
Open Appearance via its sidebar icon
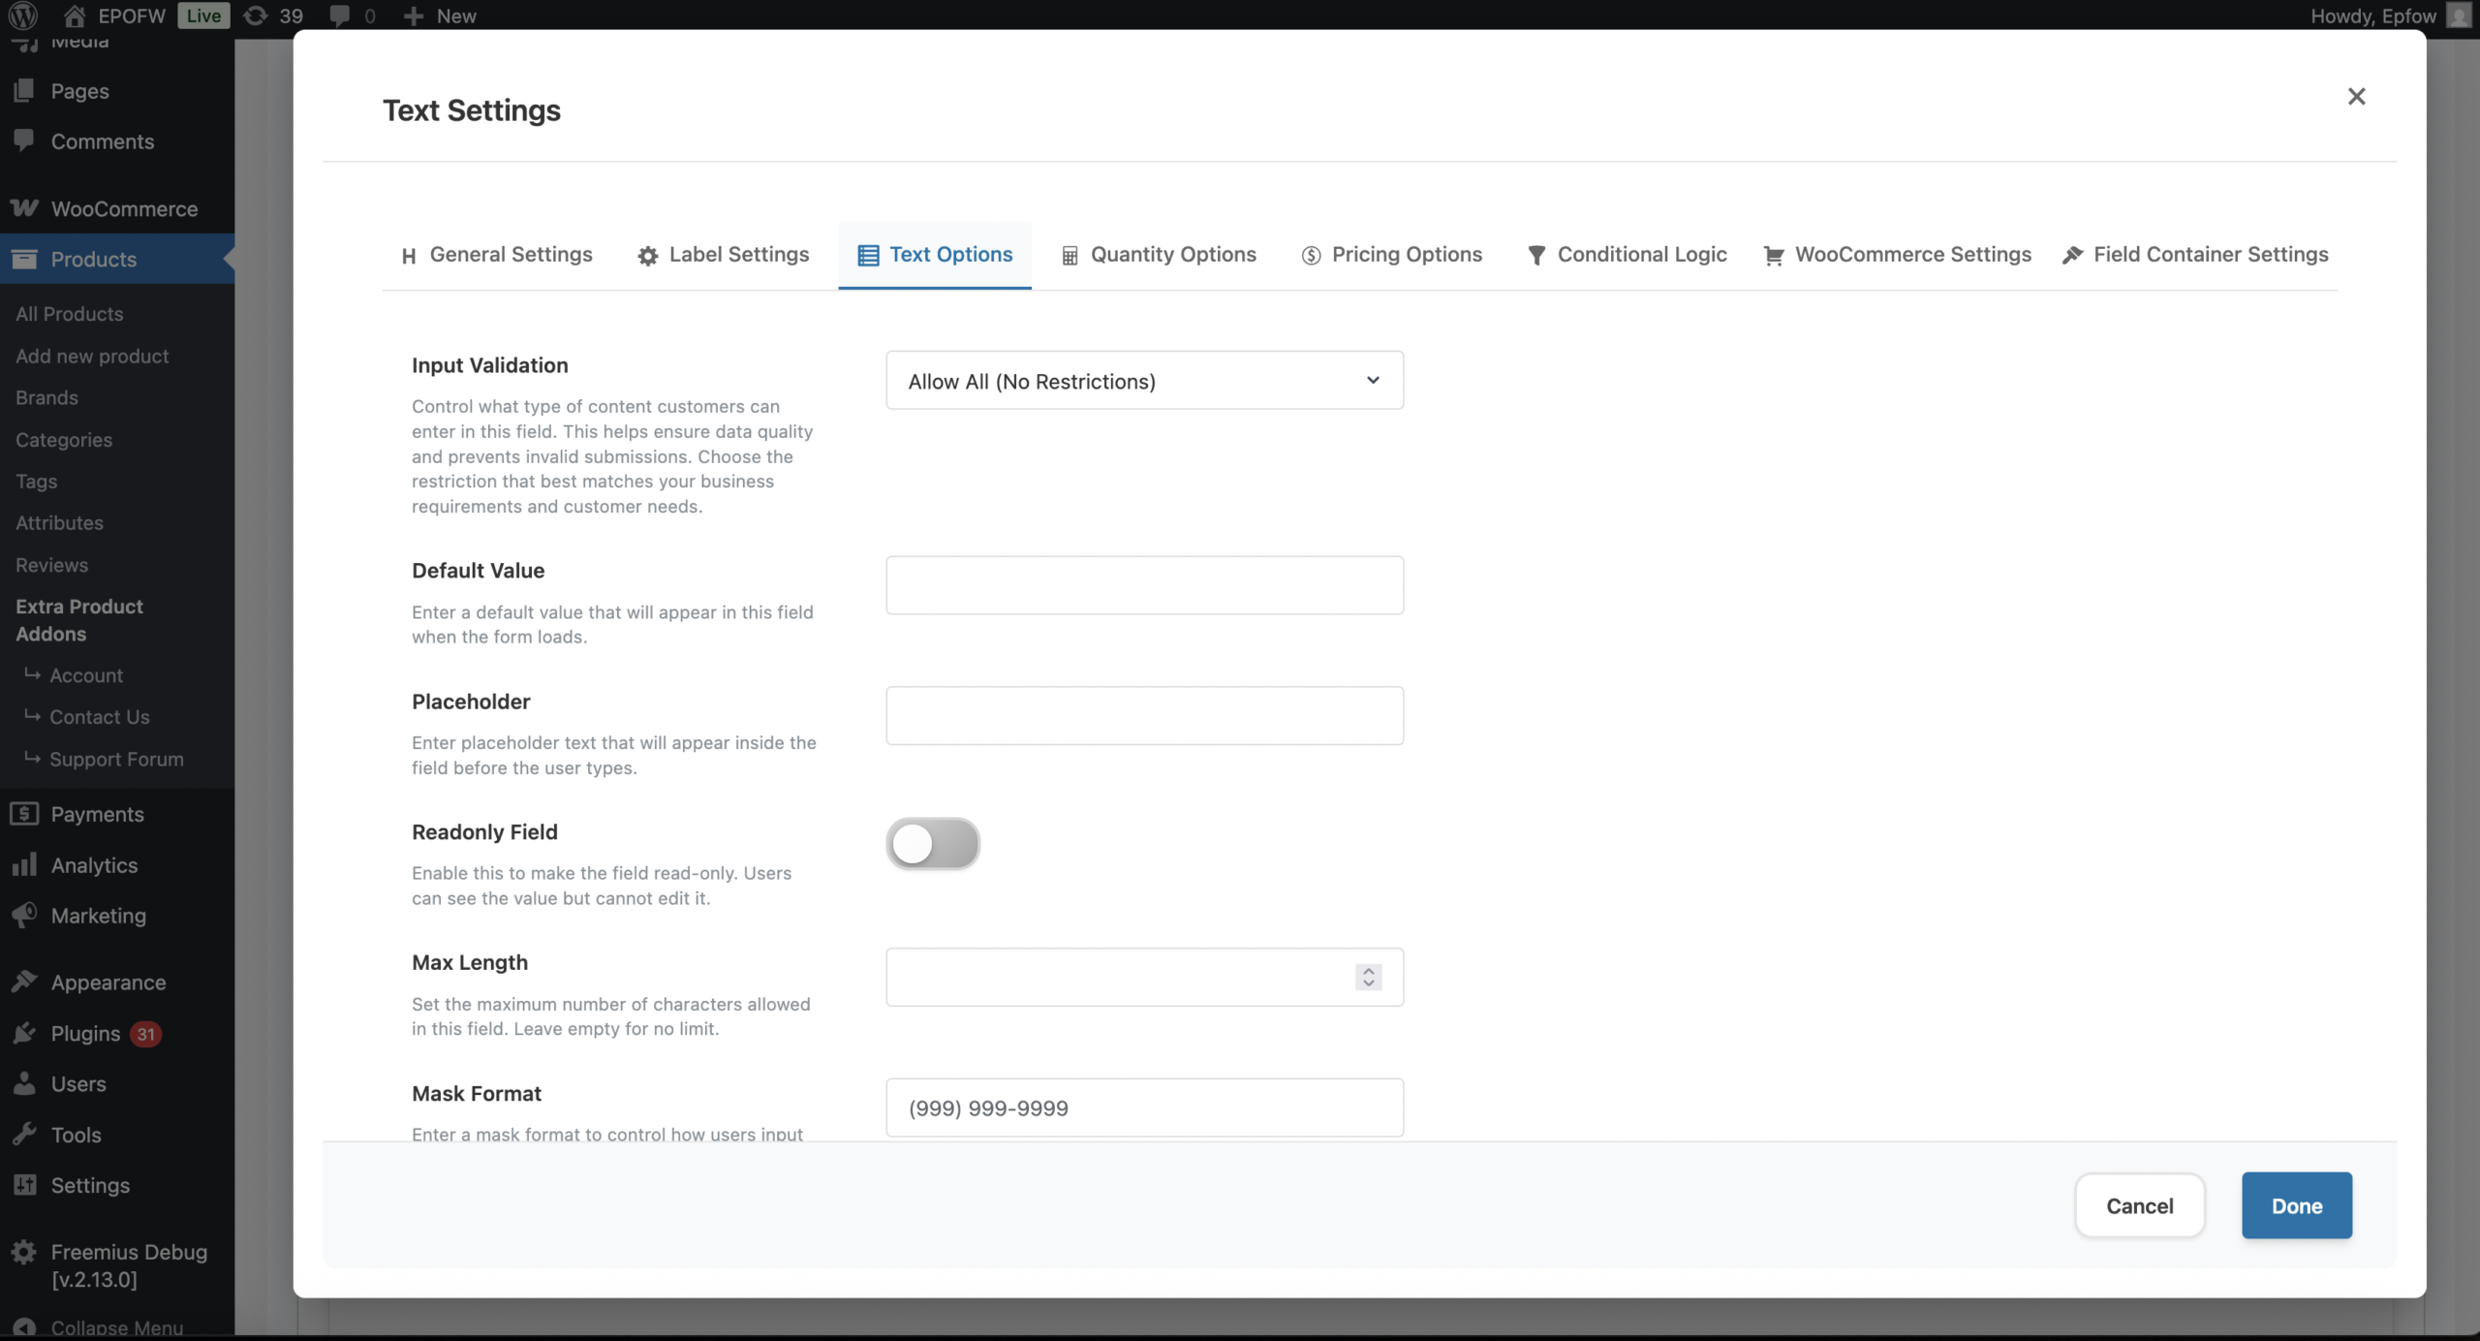pos(24,982)
